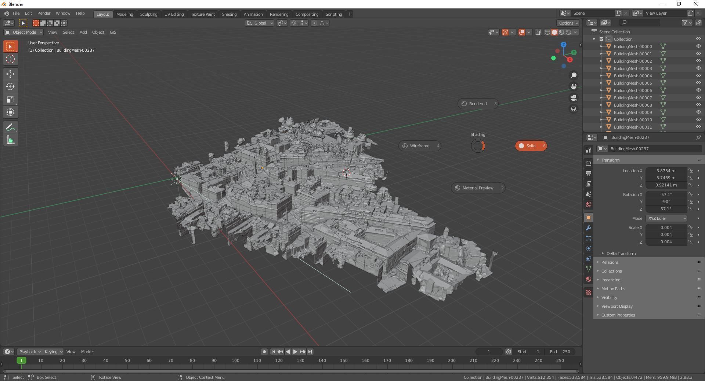Open the rotation Mode XYZ Euler dropdown
The height and width of the screenshot is (381, 705).
click(x=666, y=218)
